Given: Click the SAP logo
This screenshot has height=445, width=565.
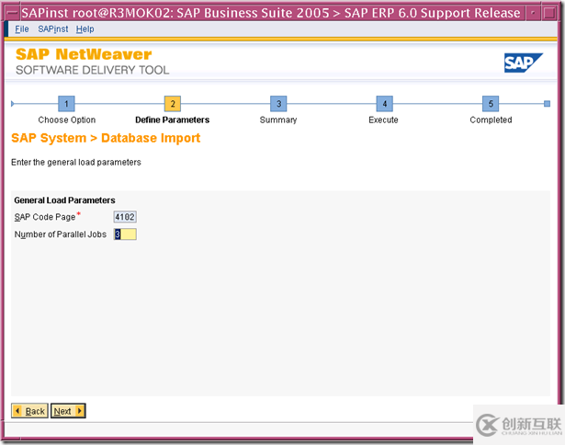Looking at the screenshot, I should [524, 63].
